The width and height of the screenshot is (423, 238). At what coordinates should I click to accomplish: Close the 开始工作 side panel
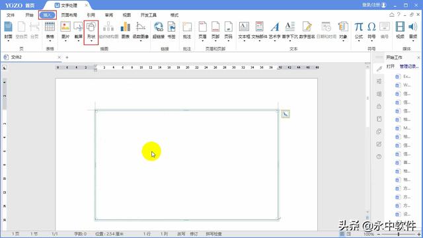(x=418, y=58)
